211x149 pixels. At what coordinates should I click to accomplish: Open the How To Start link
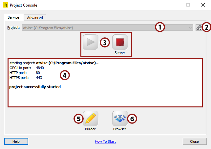click(x=105, y=141)
